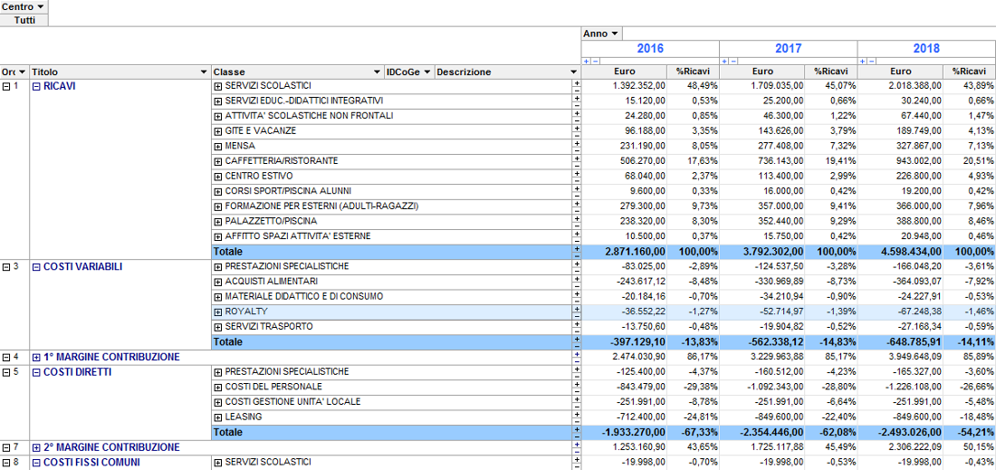Select the -849.600,00 leasing cell for 2017
996x470 pixels.
point(762,417)
